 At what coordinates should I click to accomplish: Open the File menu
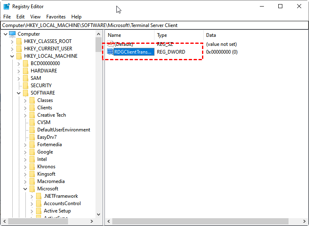[7, 17]
